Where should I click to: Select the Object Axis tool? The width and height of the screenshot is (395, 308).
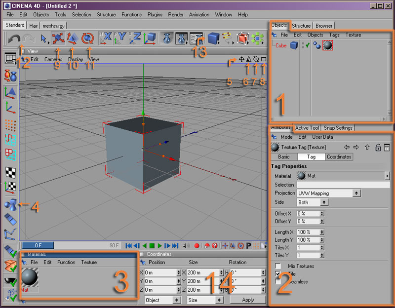pos(10,108)
